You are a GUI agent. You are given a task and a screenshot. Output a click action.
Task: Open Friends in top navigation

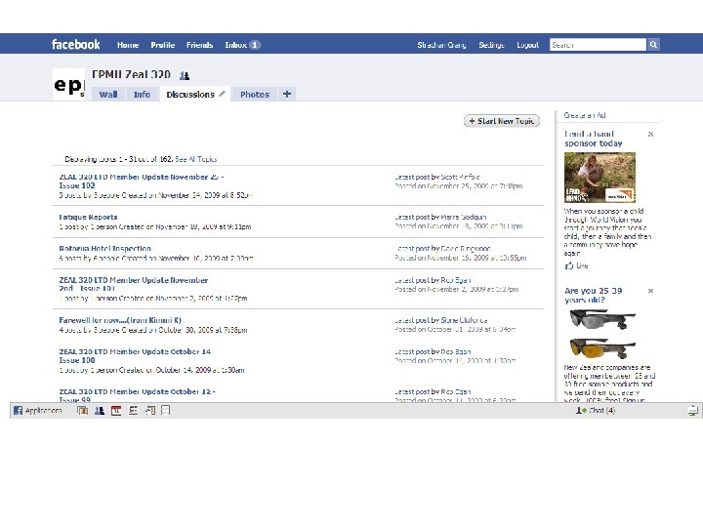(199, 45)
